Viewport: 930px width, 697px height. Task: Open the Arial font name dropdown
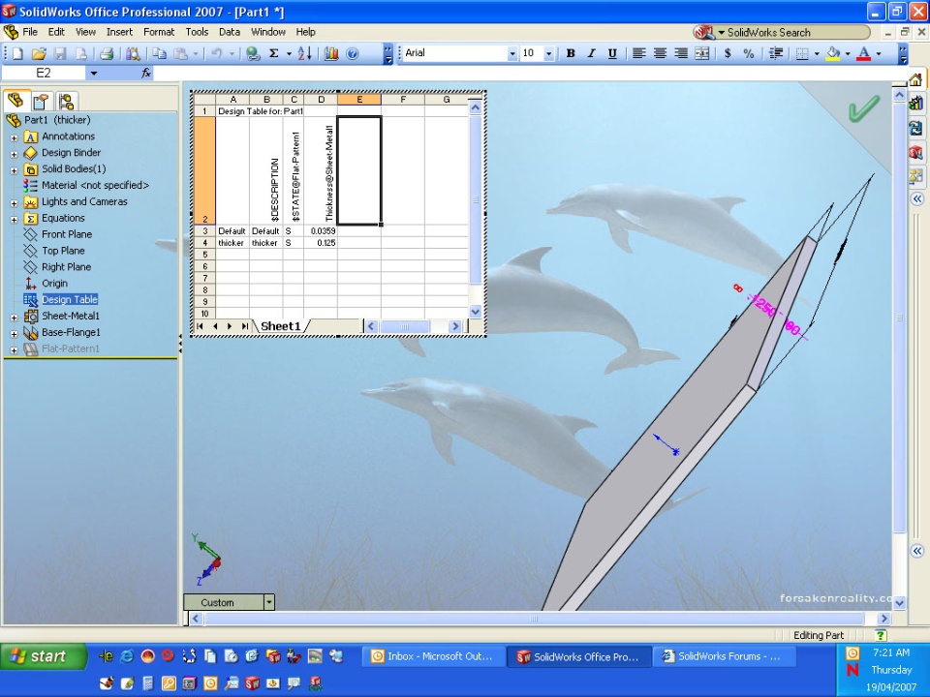512,54
